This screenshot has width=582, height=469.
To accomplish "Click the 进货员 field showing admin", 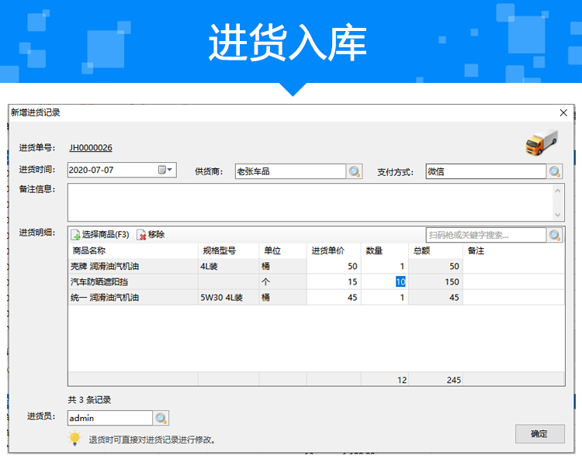I will click(110, 418).
